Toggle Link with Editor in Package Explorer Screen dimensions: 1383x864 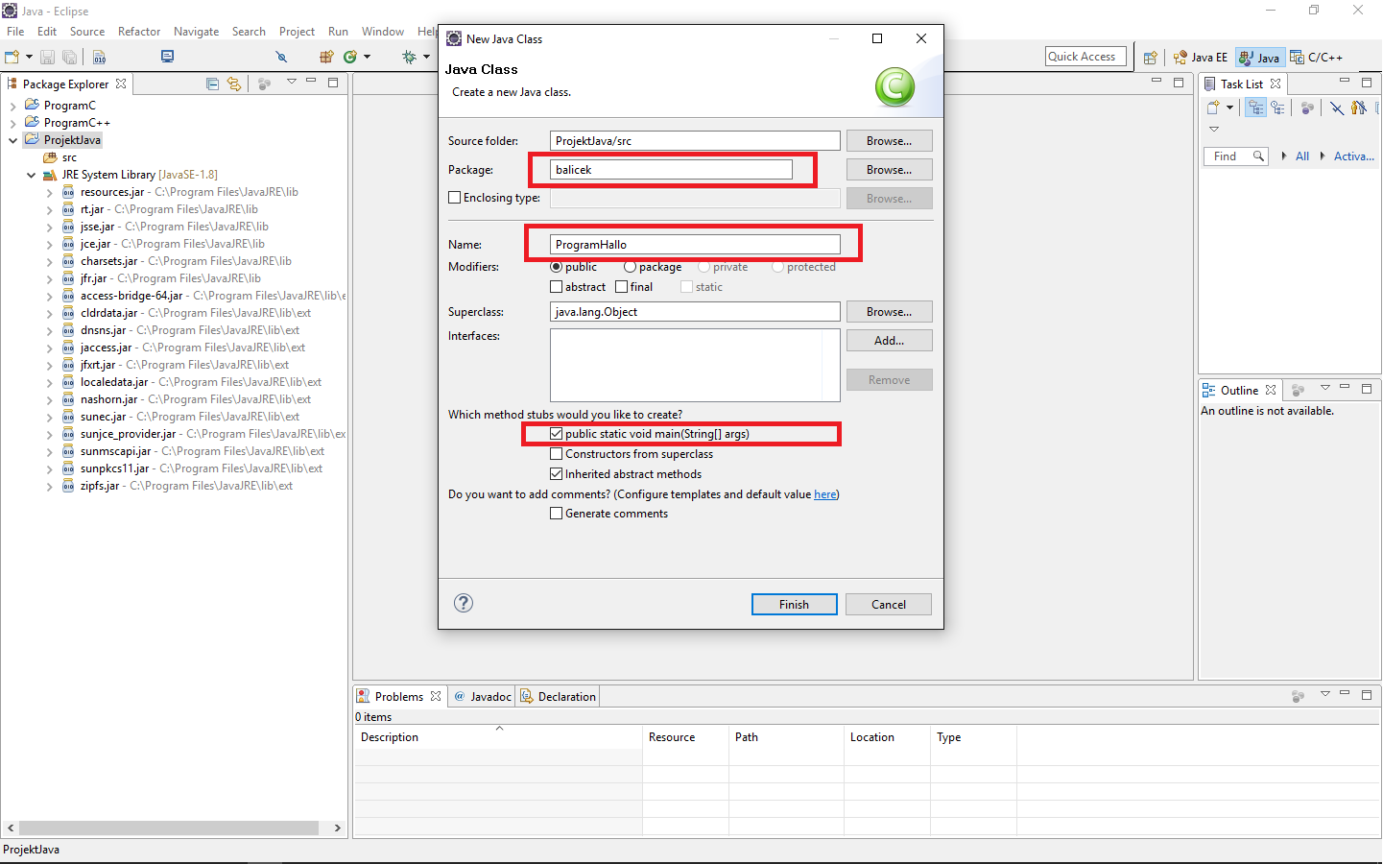coord(234,84)
